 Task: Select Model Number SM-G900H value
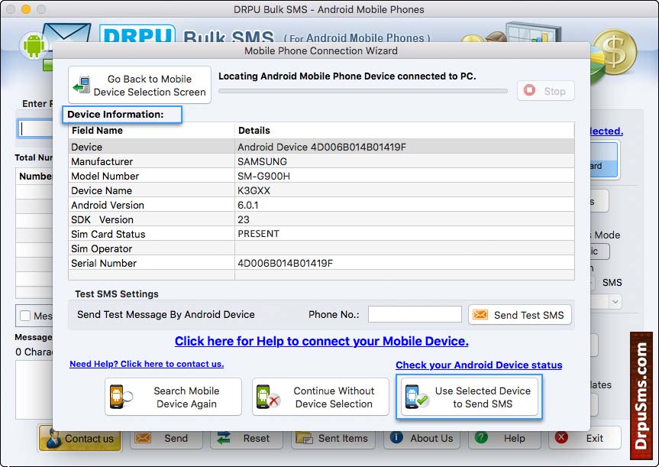click(263, 176)
